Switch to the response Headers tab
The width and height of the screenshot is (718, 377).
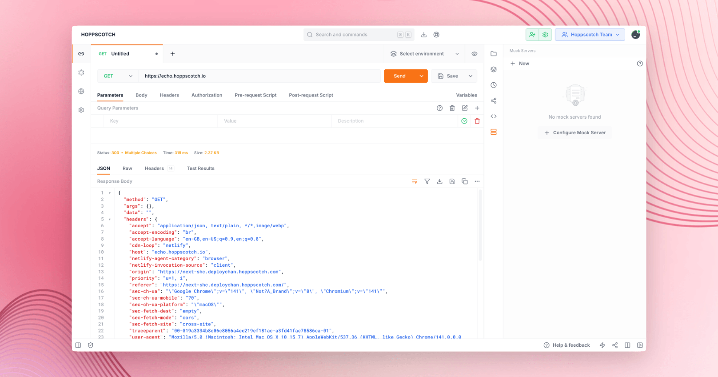(x=154, y=168)
